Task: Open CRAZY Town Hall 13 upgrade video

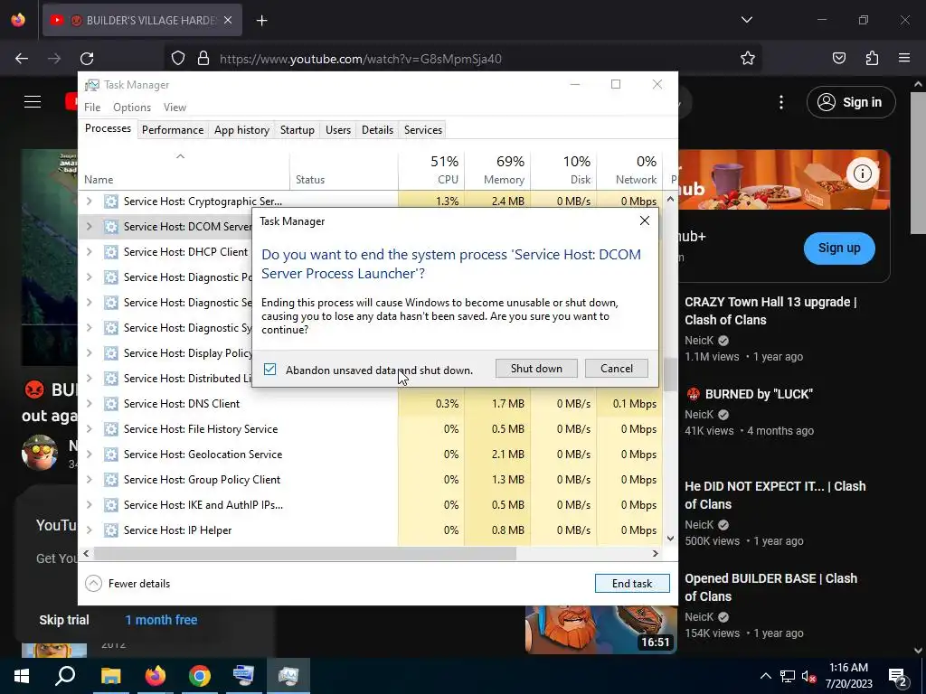Action: click(770, 311)
